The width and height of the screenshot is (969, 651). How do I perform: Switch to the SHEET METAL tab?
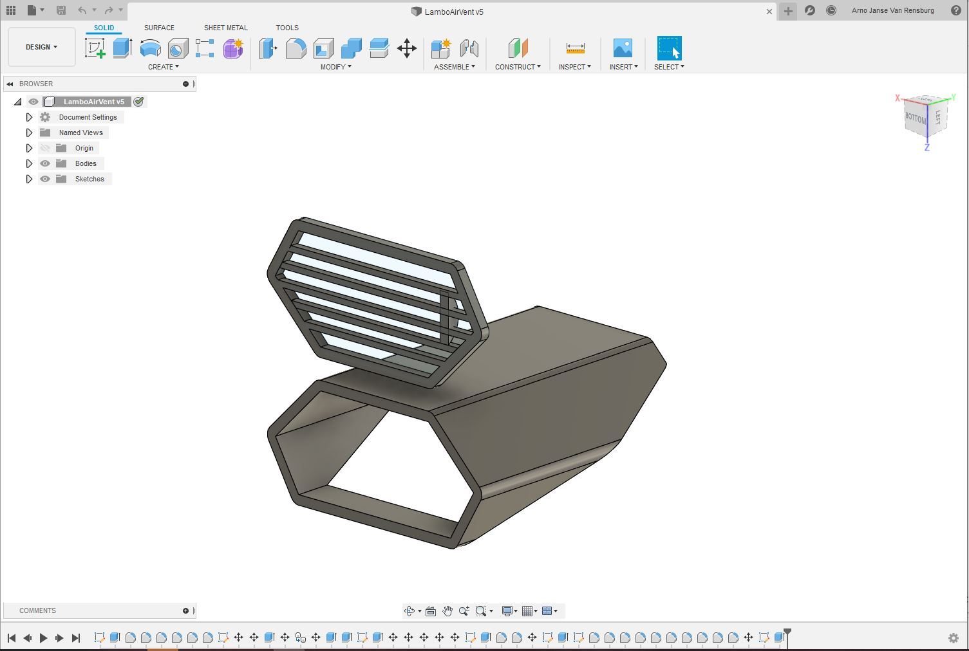226,28
